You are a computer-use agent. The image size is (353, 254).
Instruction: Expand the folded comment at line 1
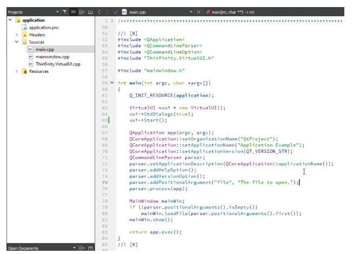[x=112, y=21]
